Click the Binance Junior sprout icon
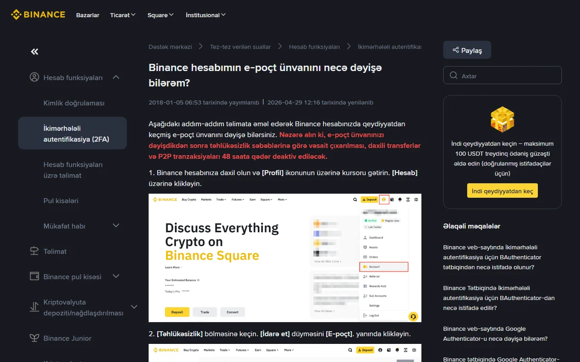 34,338
